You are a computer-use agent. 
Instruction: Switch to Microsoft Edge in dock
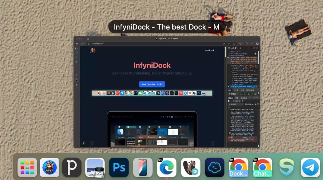click(x=167, y=167)
